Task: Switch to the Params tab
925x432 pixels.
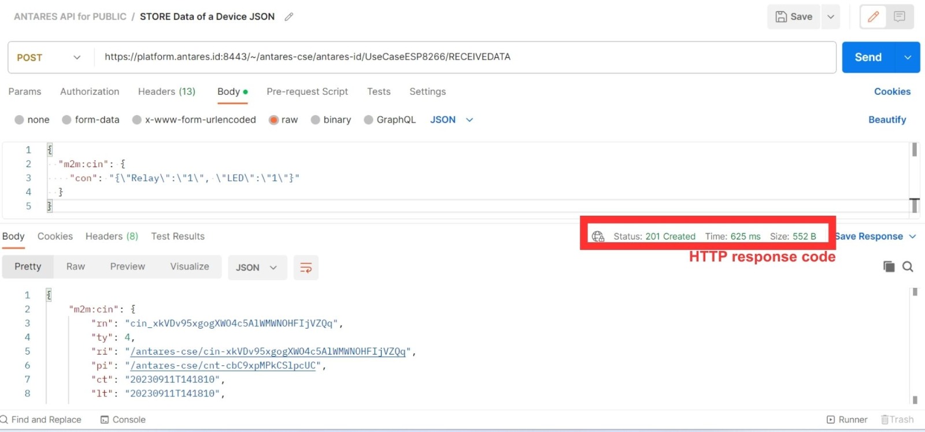Action: (x=25, y=91)
